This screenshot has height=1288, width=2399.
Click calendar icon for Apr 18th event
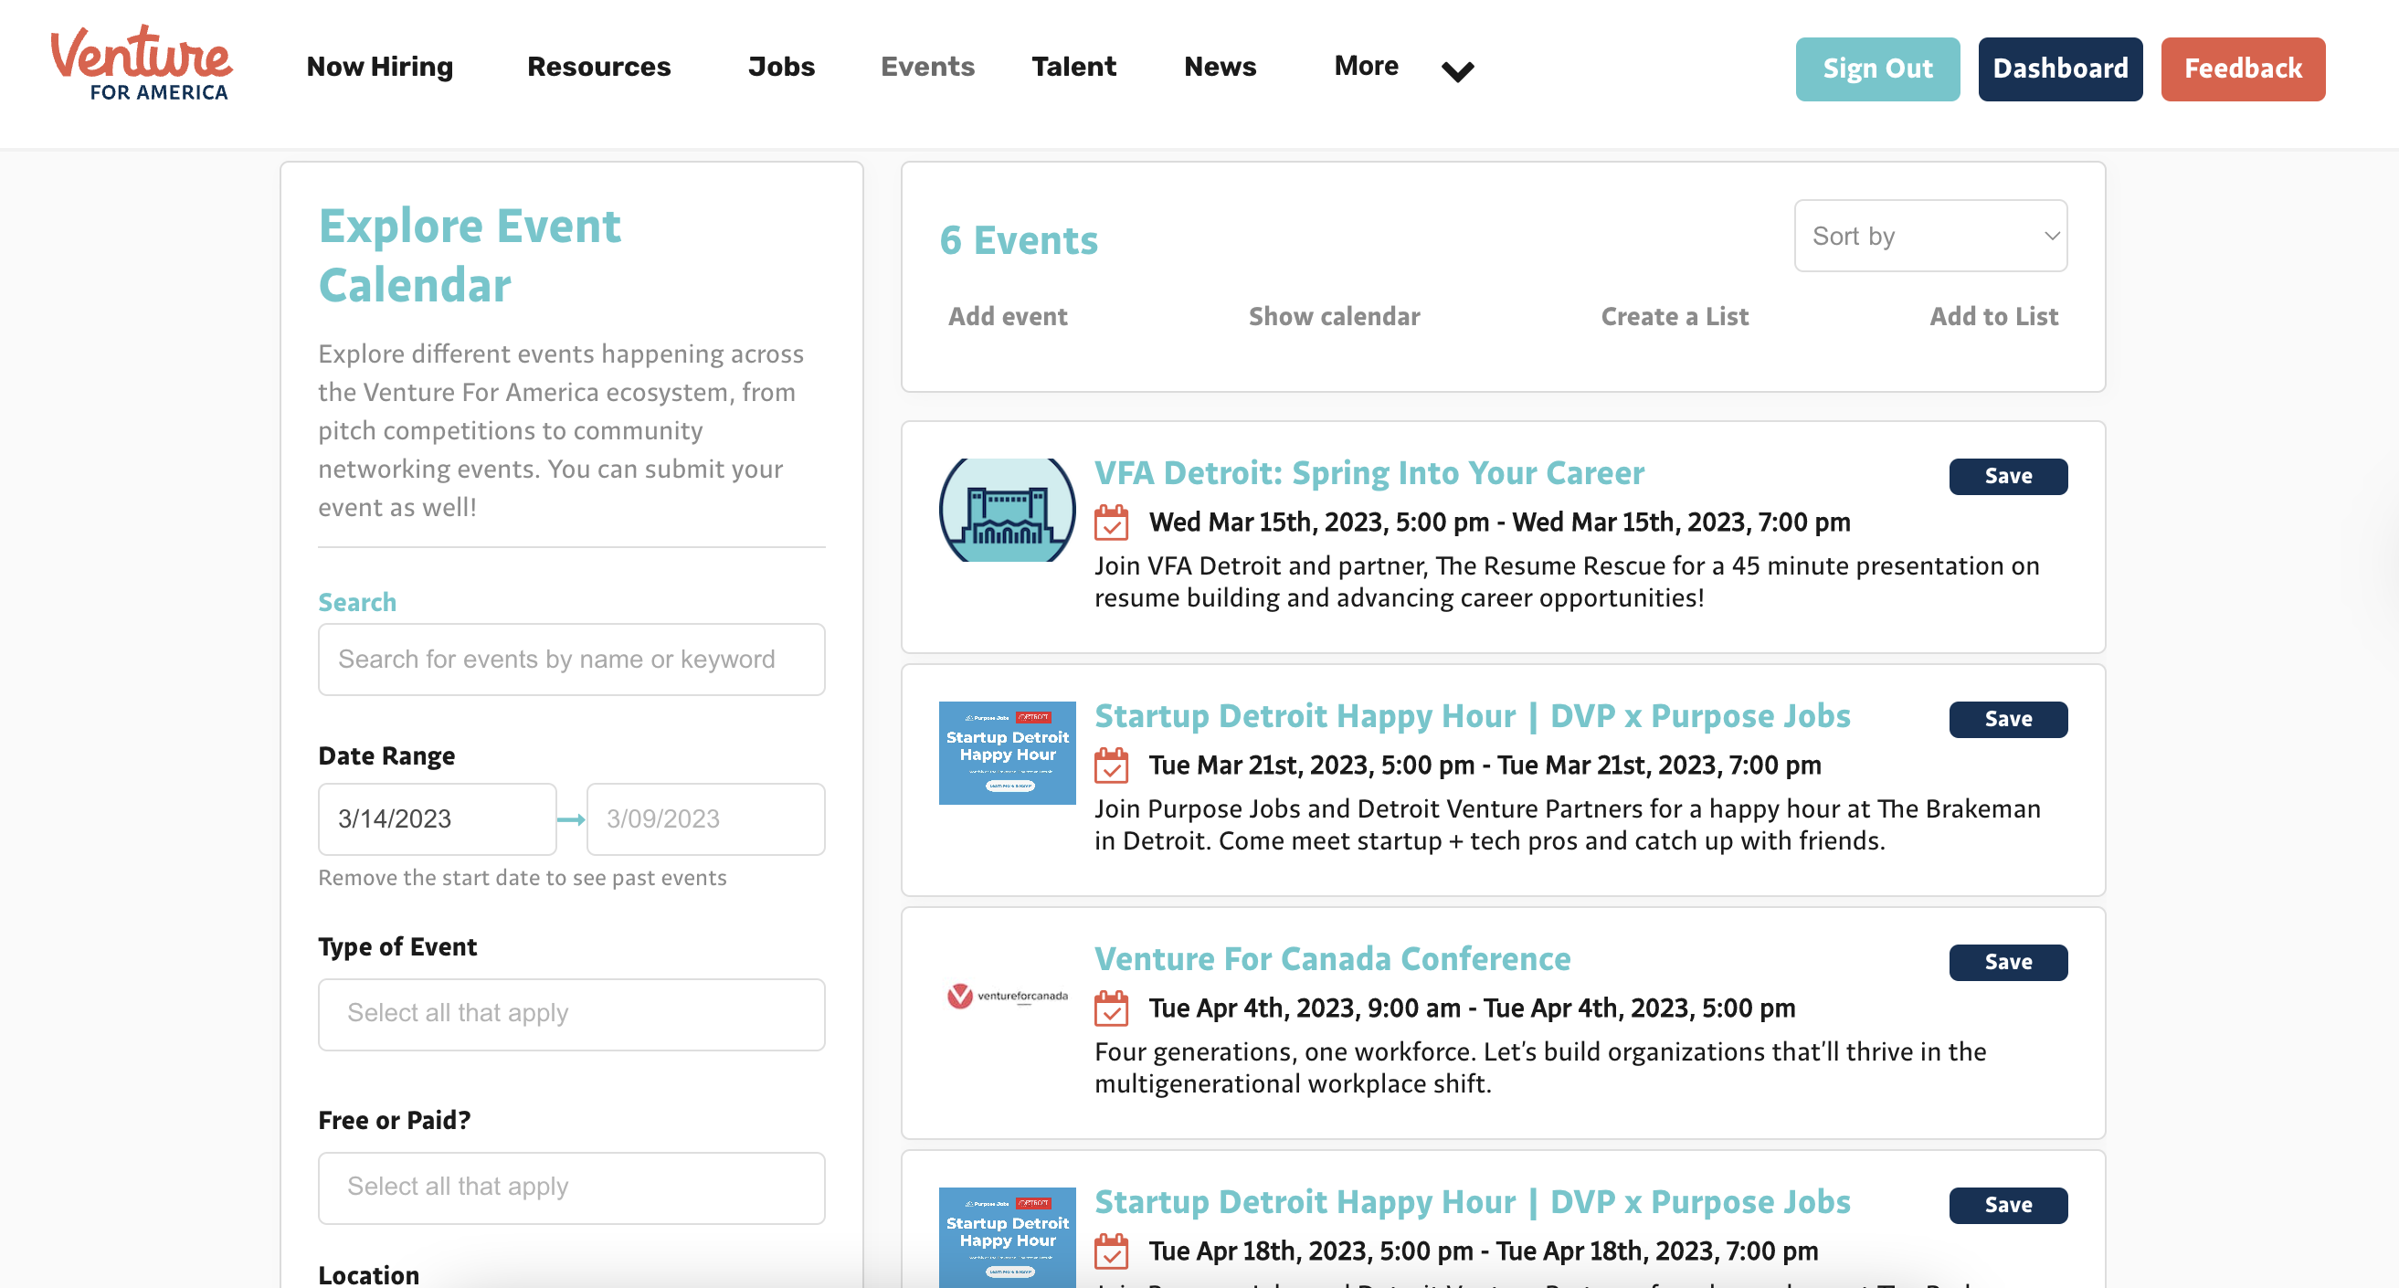coord(1111,1251)
